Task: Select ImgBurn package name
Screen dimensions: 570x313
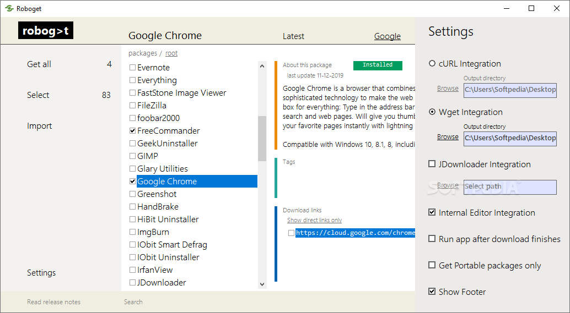Action: [x=153, y=232]
